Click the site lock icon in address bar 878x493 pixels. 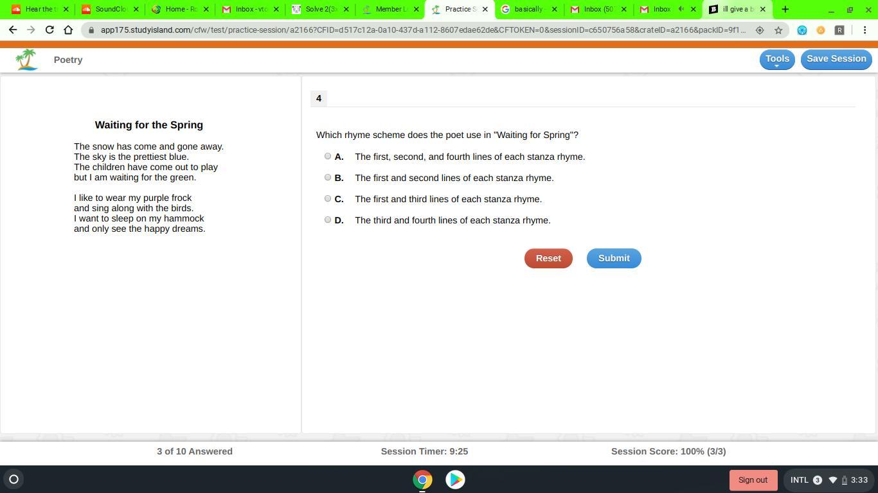coord(91,30)
